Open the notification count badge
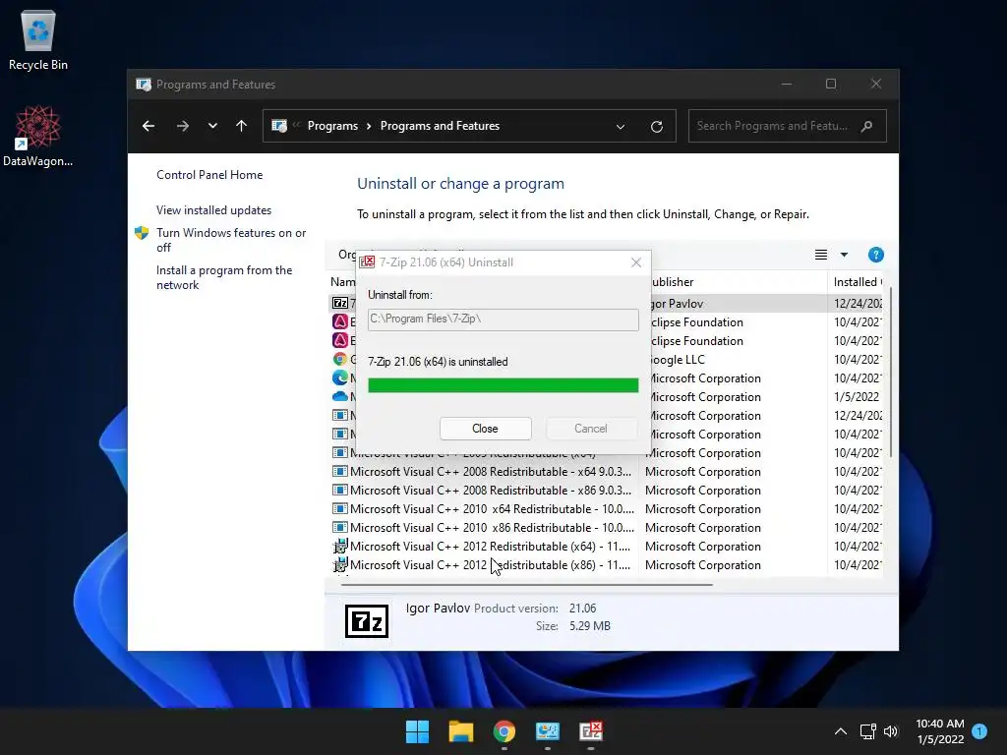 [x=979, y=730]
